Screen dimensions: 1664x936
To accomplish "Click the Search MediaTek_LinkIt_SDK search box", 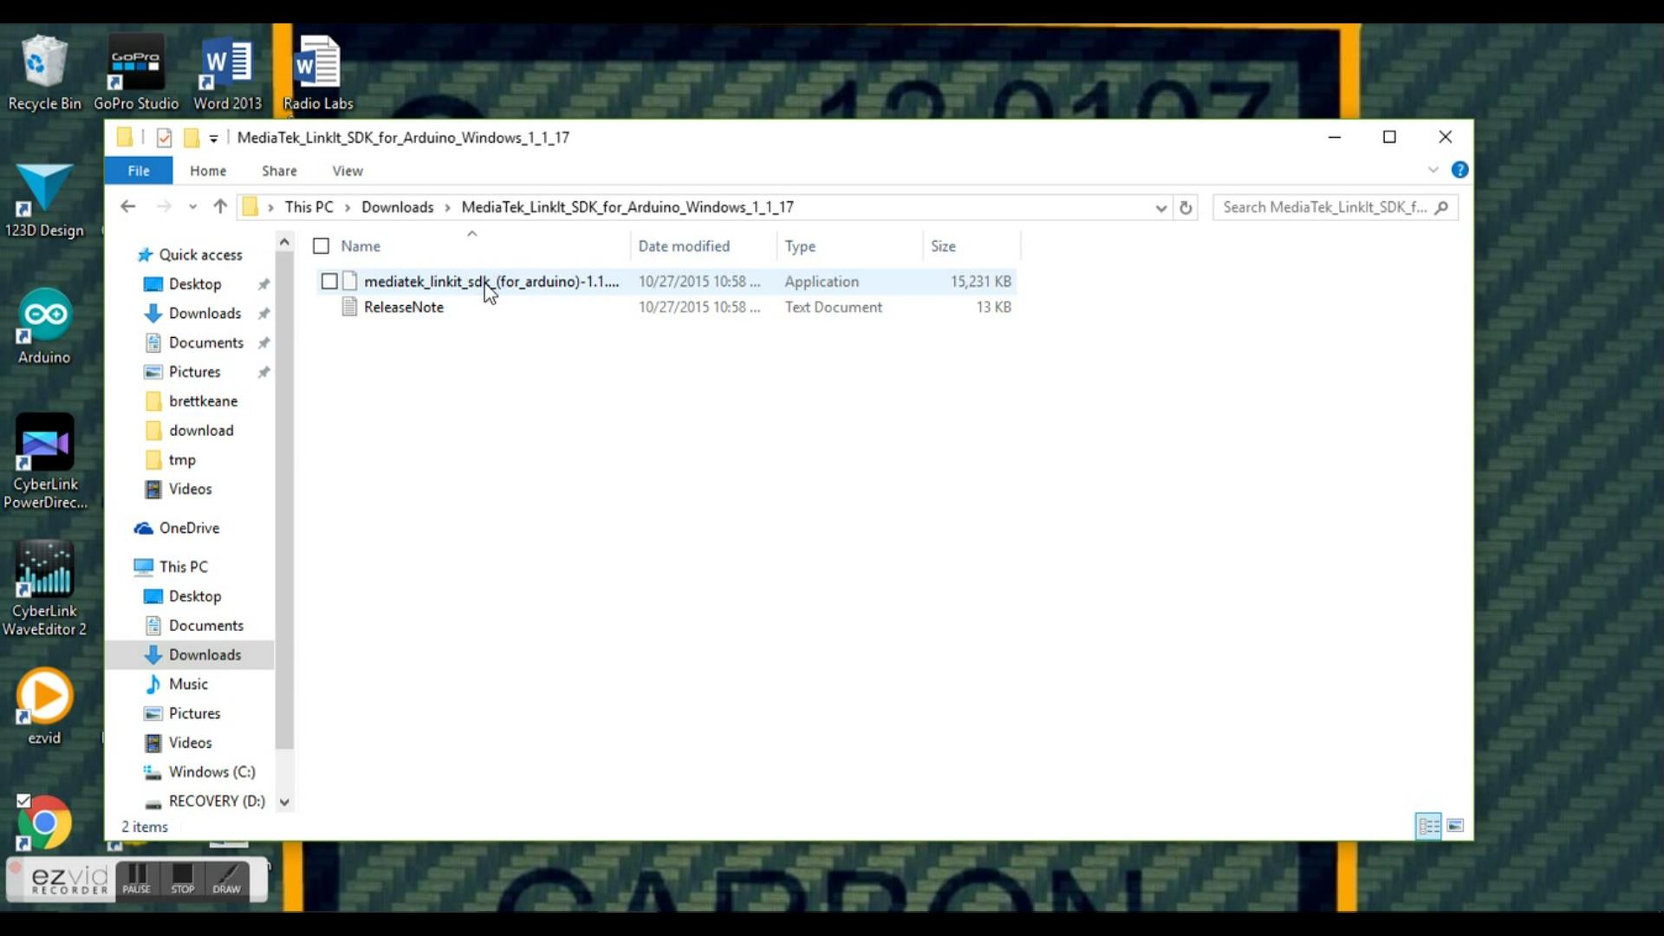I will (1324, 207).
